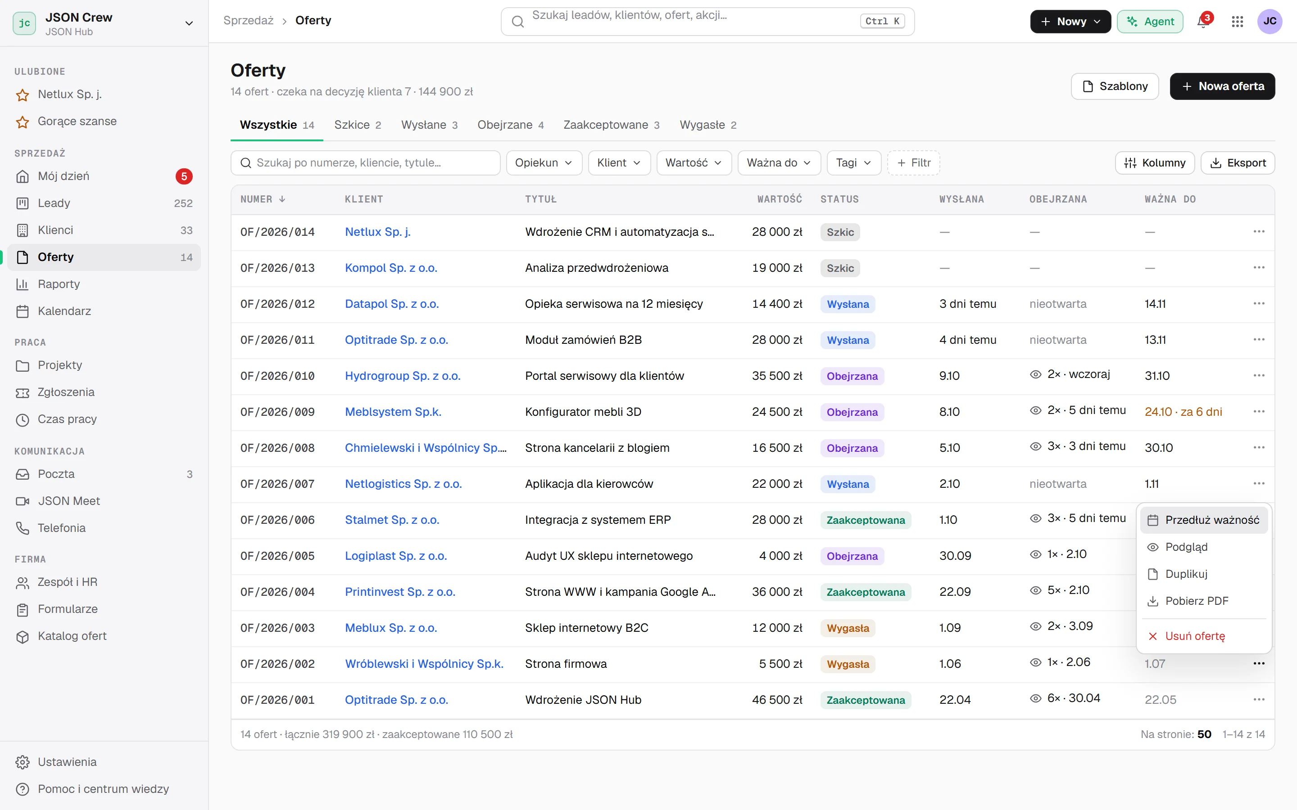
Task: Click the Kolumny button
Action: (x=1154, y=163)
